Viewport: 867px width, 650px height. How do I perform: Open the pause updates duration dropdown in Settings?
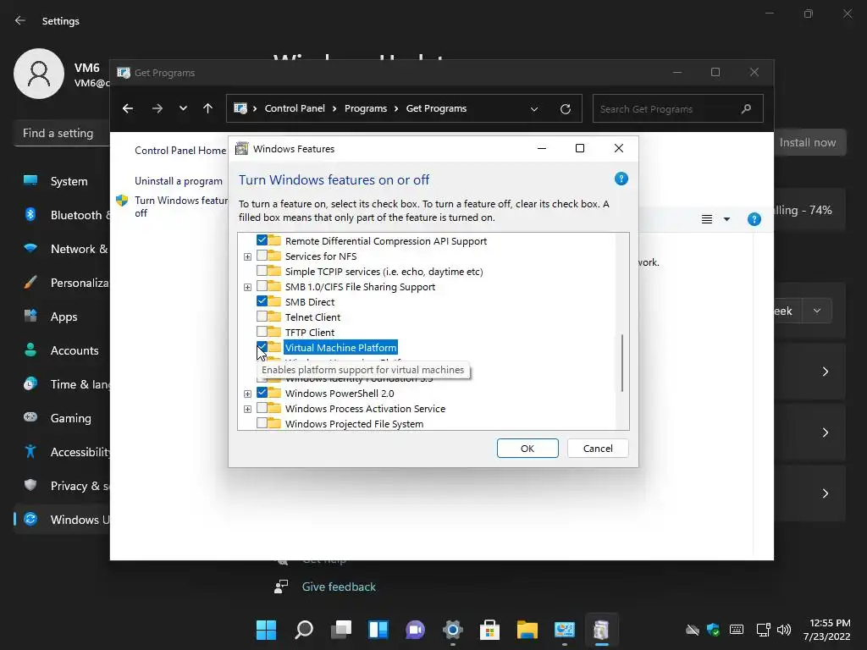click(x=817, y=311)
